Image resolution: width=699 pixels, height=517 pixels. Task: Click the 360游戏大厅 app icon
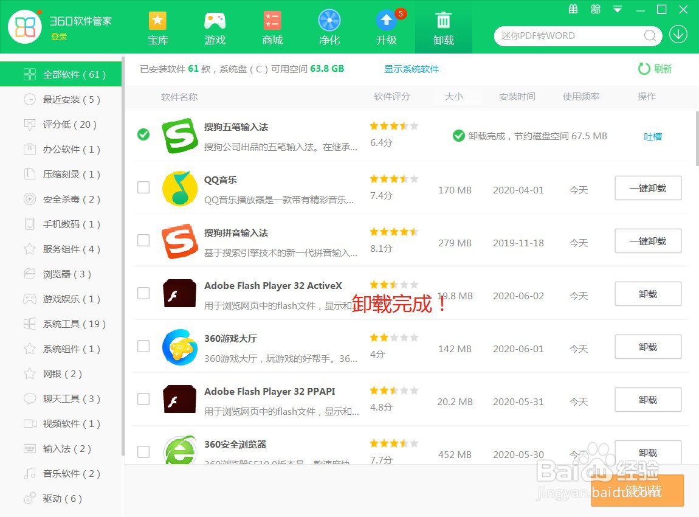pyautogui.click(x=180, y=347)
